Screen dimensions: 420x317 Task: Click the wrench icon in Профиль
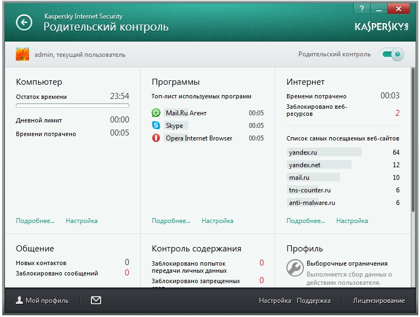click(x=295, y=268)
